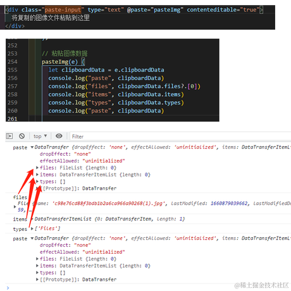Click the @paste="pasteImg" attribute
This screenshot has height=291, width=291.
point(155,9)
